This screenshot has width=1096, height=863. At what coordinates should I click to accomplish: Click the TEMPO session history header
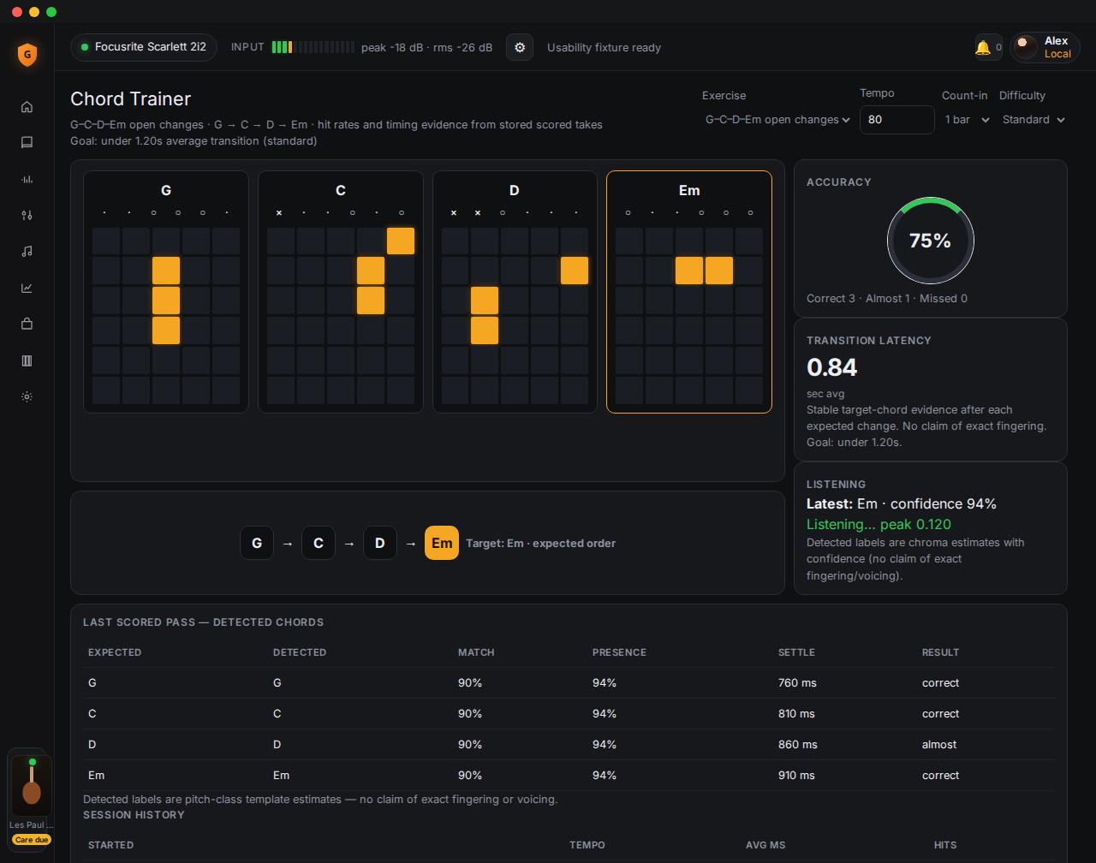(587, 845)
